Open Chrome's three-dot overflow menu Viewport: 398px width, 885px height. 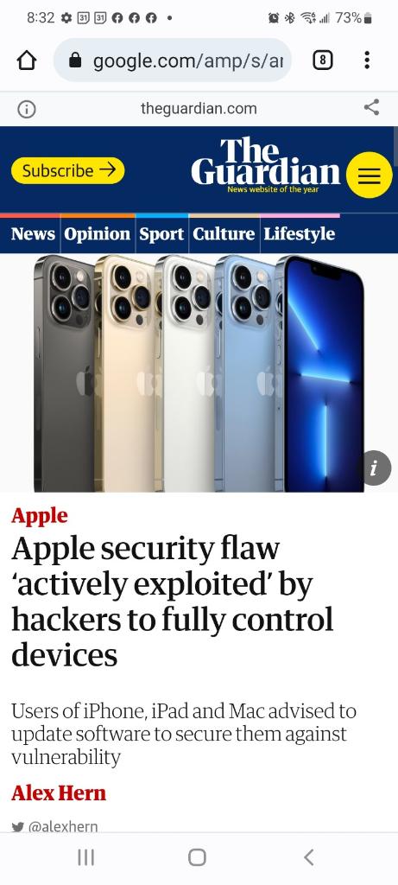[367, 60]
